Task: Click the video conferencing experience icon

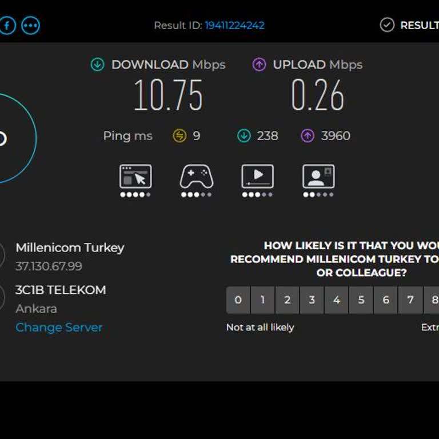Action: (x=318, y=177)
